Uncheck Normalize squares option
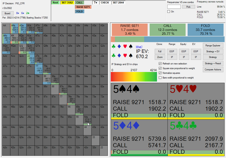The width and height of the screenshot is (226, 158). pos(160,73)
